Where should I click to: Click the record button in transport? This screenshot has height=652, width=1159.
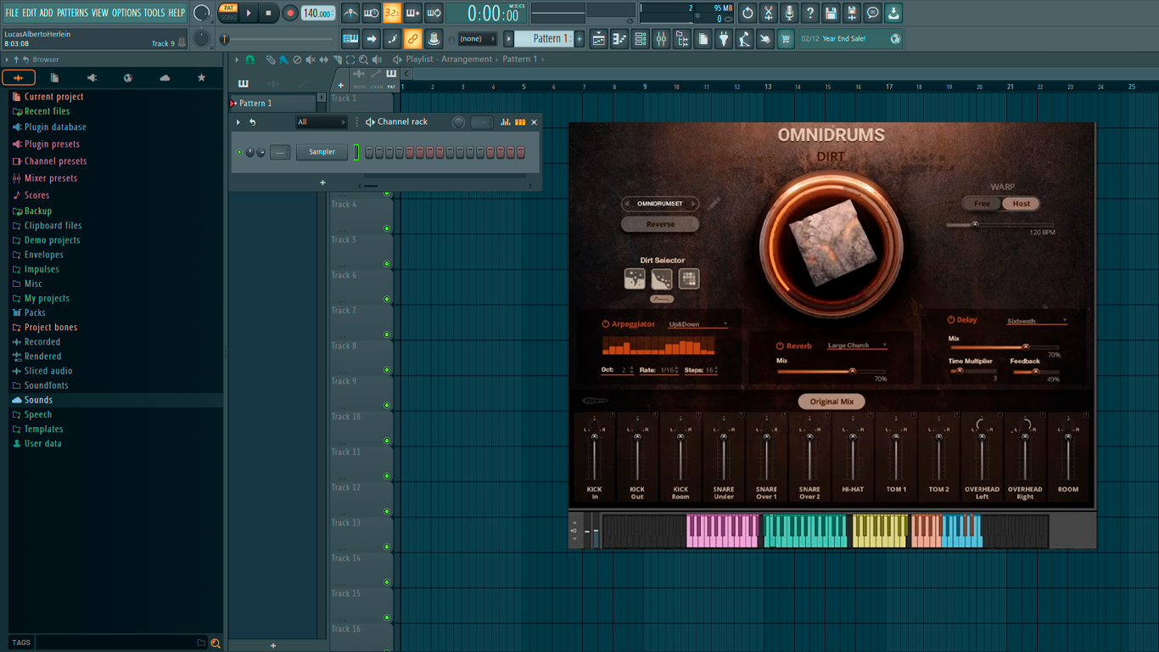tap(290, 13)
